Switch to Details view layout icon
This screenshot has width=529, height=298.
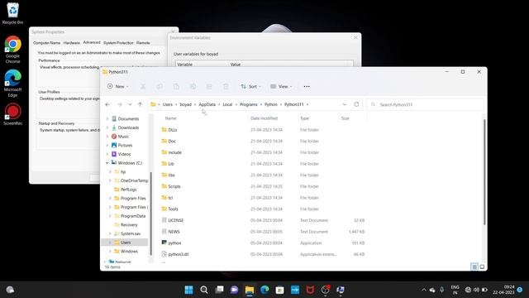474,267
